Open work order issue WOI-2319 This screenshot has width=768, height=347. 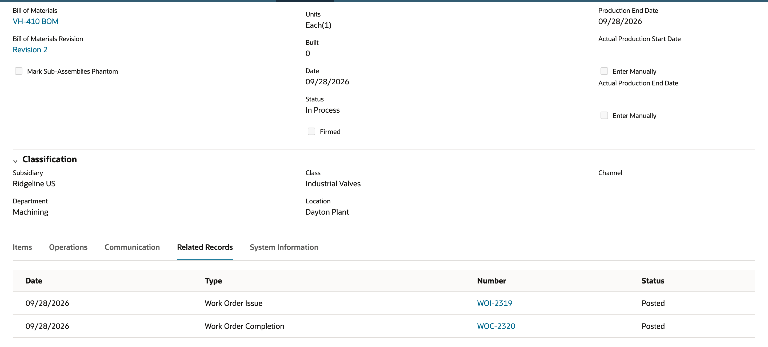click(494, 303)
